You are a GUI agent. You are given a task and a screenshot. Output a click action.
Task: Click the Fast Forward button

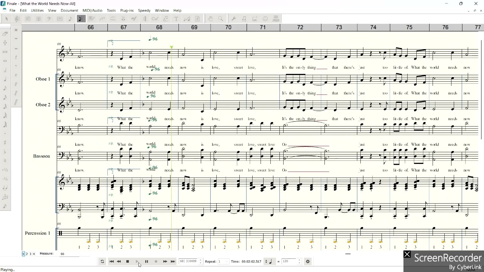click(x=165, y=261)
